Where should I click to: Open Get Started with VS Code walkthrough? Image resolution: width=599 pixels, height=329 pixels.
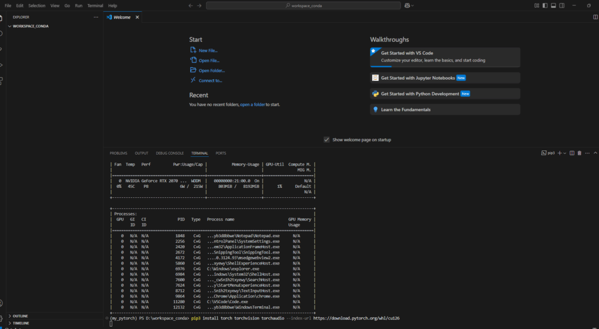(x=445, y=57)
